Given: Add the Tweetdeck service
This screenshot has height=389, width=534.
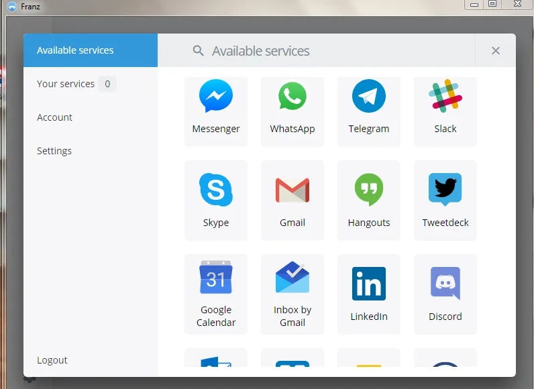Looking at the screenshot, I should click(445, 201).
